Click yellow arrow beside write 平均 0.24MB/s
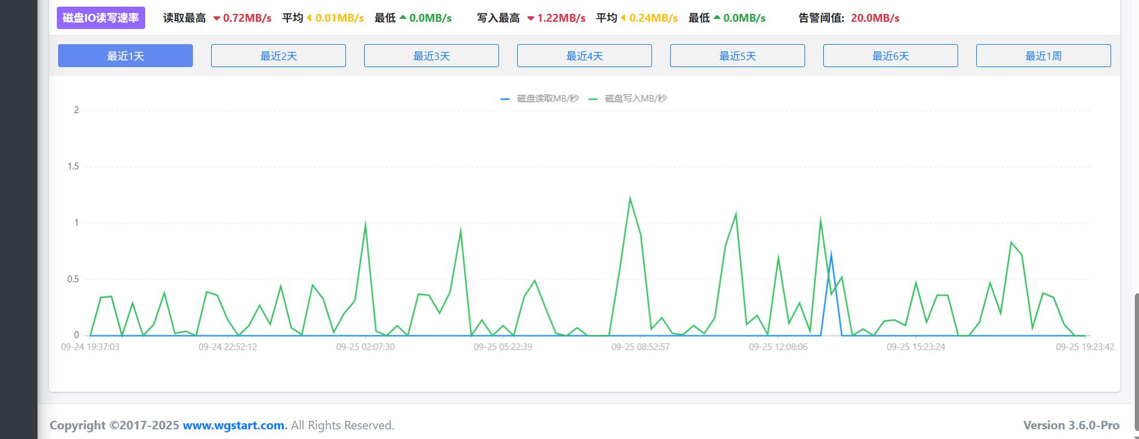Screen dimensions: 1139x439 pos(624,18)
